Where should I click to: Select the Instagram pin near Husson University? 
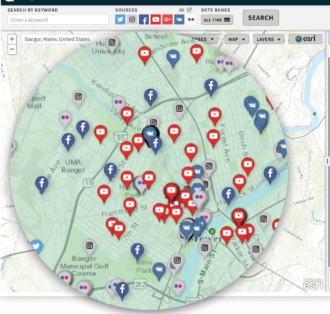[x=112, y=44]
